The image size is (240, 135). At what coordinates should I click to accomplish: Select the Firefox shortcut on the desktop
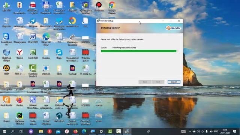(x=19, y=101)
